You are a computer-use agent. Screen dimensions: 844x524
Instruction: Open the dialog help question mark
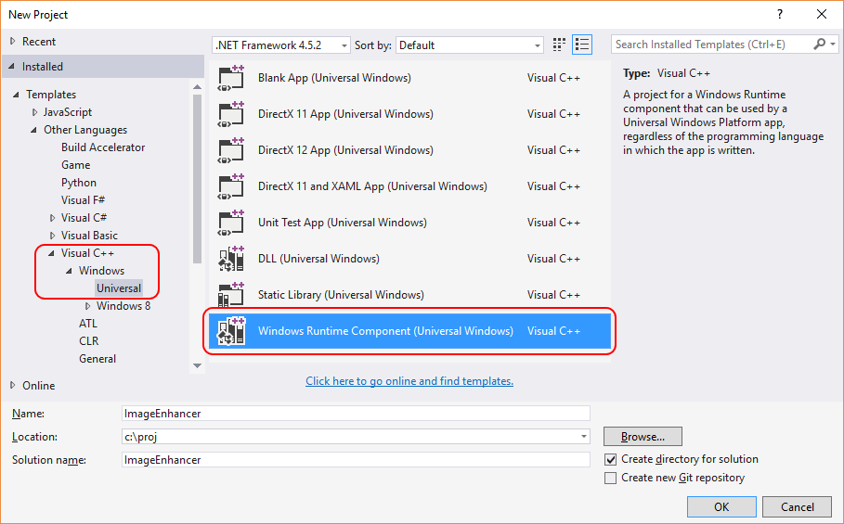click(x=780, y=14)
